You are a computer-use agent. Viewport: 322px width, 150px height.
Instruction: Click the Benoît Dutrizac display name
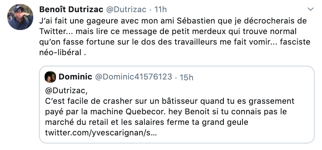[x=71, y=9]
